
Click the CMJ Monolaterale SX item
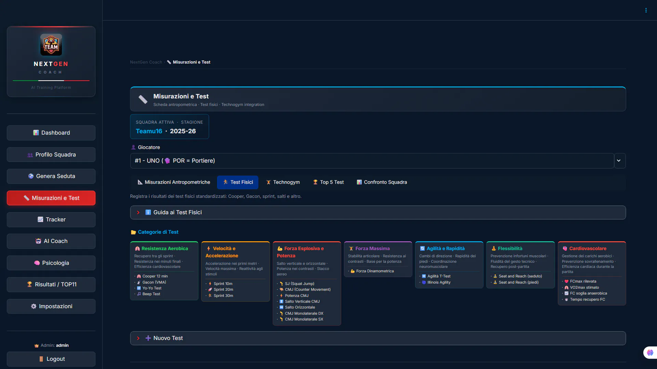point(301,319)
